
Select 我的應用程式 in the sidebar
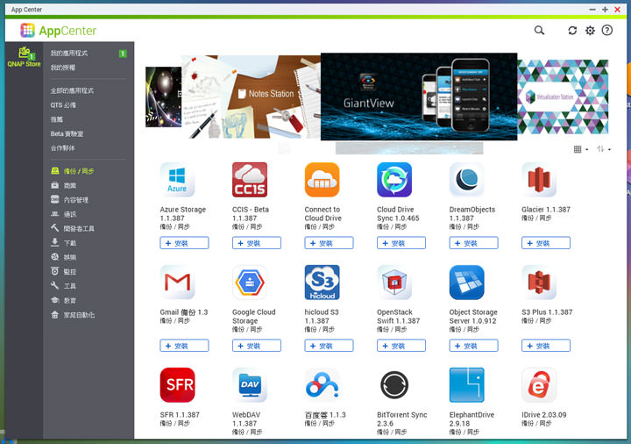[69, 54]
